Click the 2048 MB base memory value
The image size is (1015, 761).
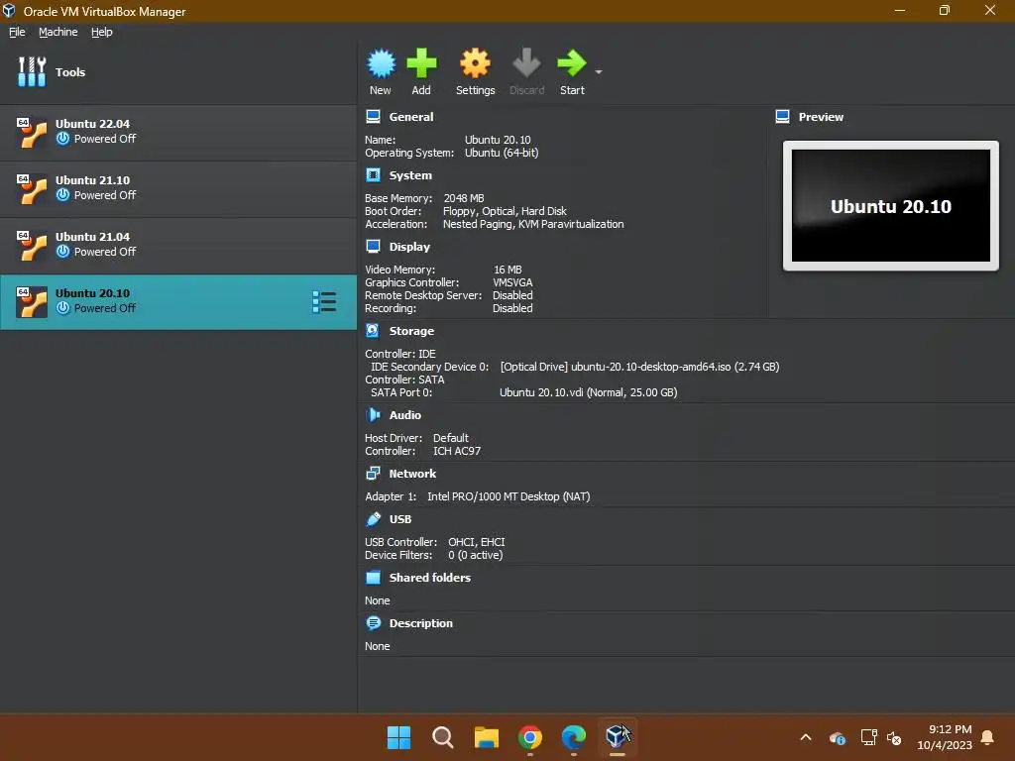tap(464, 198)
